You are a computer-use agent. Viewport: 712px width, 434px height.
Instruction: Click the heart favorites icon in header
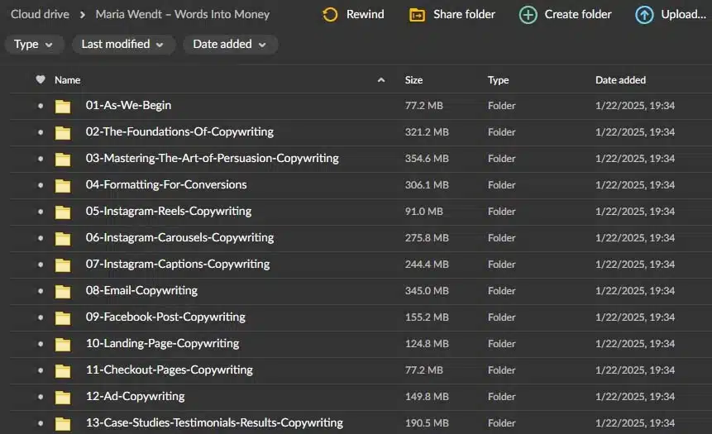(x=41, y=79)
